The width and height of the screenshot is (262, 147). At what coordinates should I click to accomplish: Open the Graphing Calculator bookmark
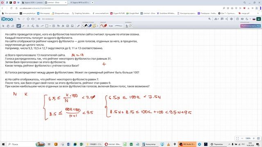(x=82, y=13)
